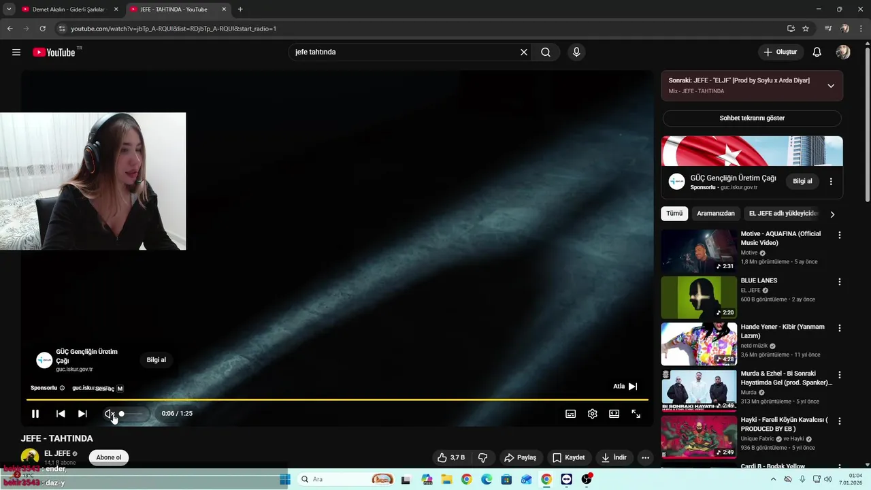Viewport: 871px width, 490px height.
Task: Clear the search box text
Action: click(x=524, y=52)
